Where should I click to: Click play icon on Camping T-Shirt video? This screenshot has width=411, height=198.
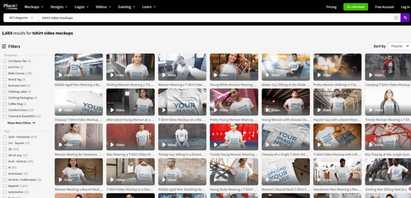pyautogui.click(x=371, y=75)
